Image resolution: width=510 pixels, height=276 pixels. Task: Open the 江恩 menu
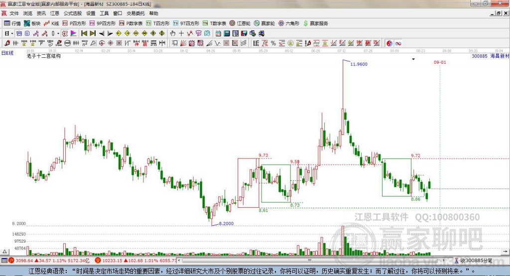click(x=55, y=13)
